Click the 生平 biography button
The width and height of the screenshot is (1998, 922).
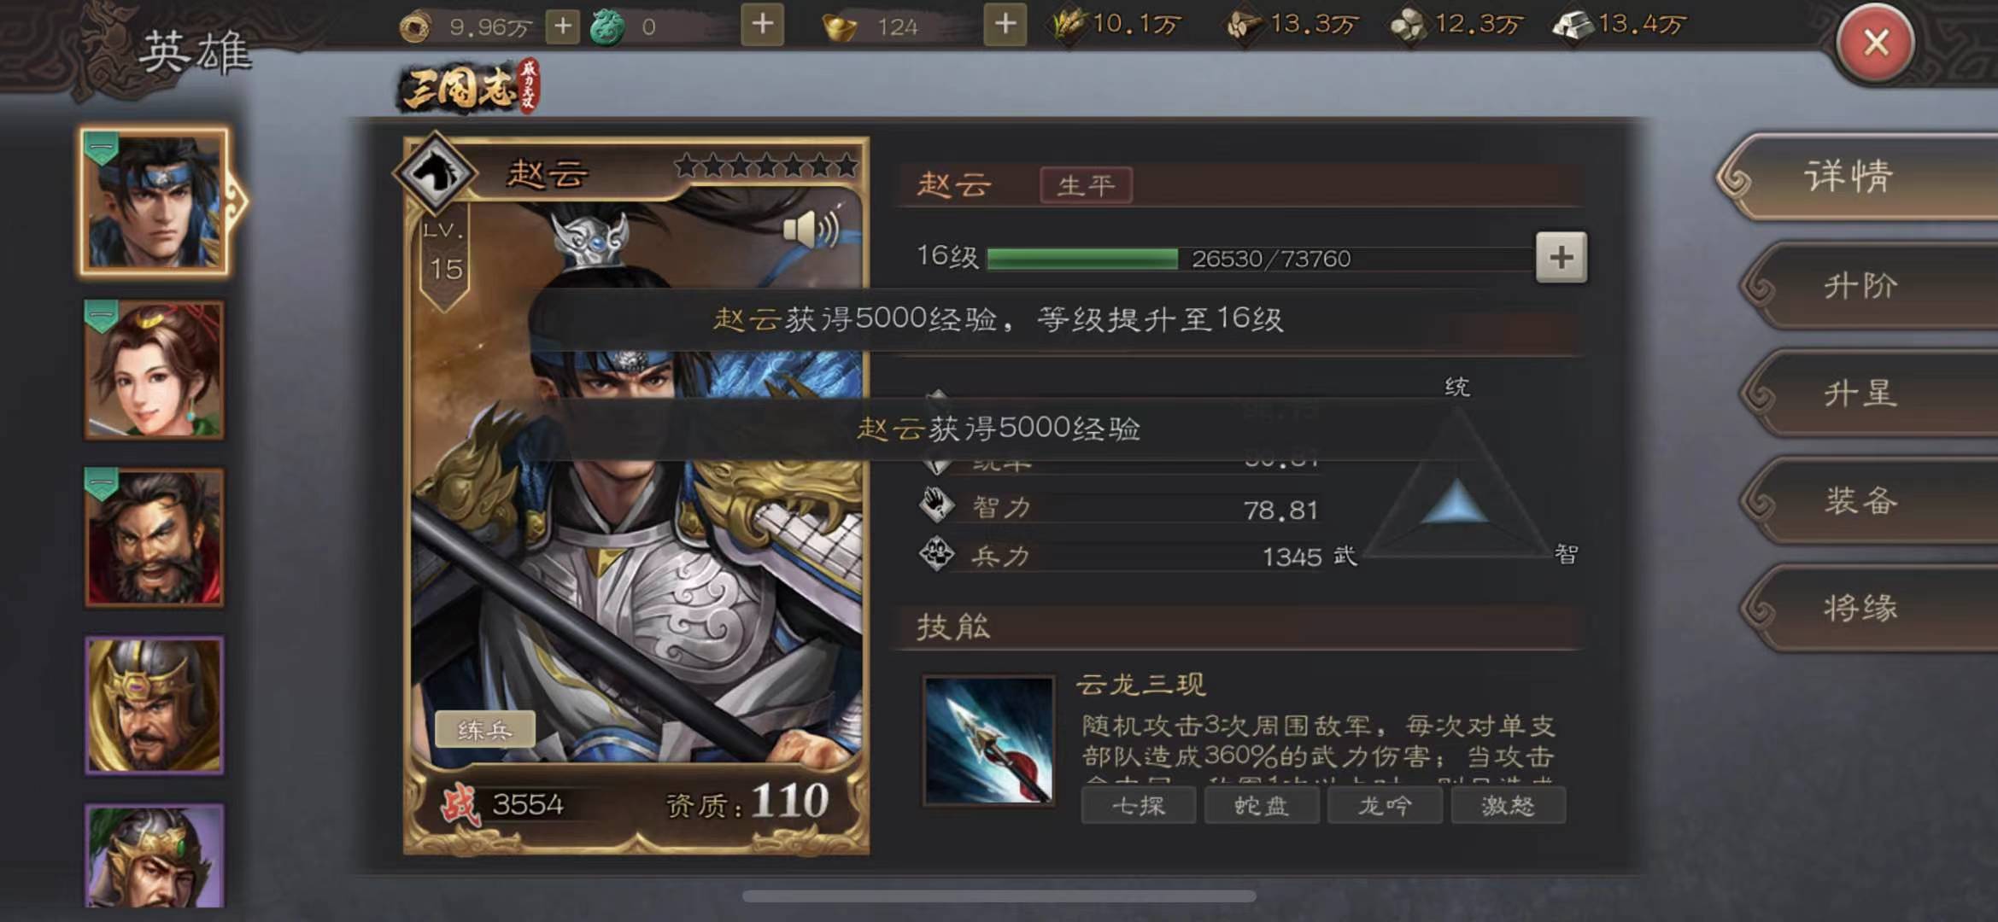(1087, 185)
